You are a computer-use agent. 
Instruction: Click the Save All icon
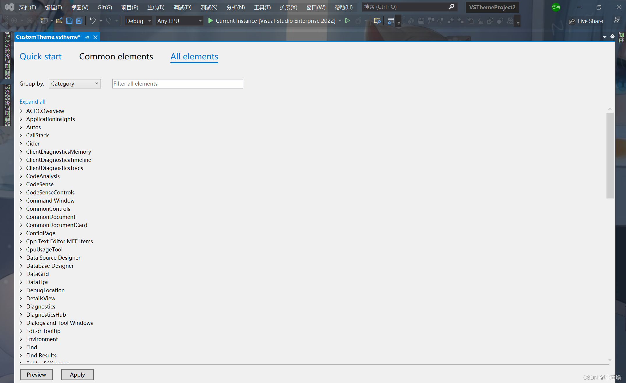click(79, 21)
